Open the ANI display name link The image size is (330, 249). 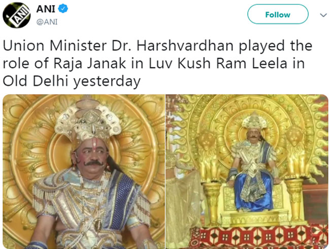point(46,9)
